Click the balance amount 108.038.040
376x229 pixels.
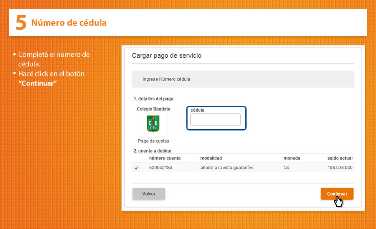click(340, 168)
